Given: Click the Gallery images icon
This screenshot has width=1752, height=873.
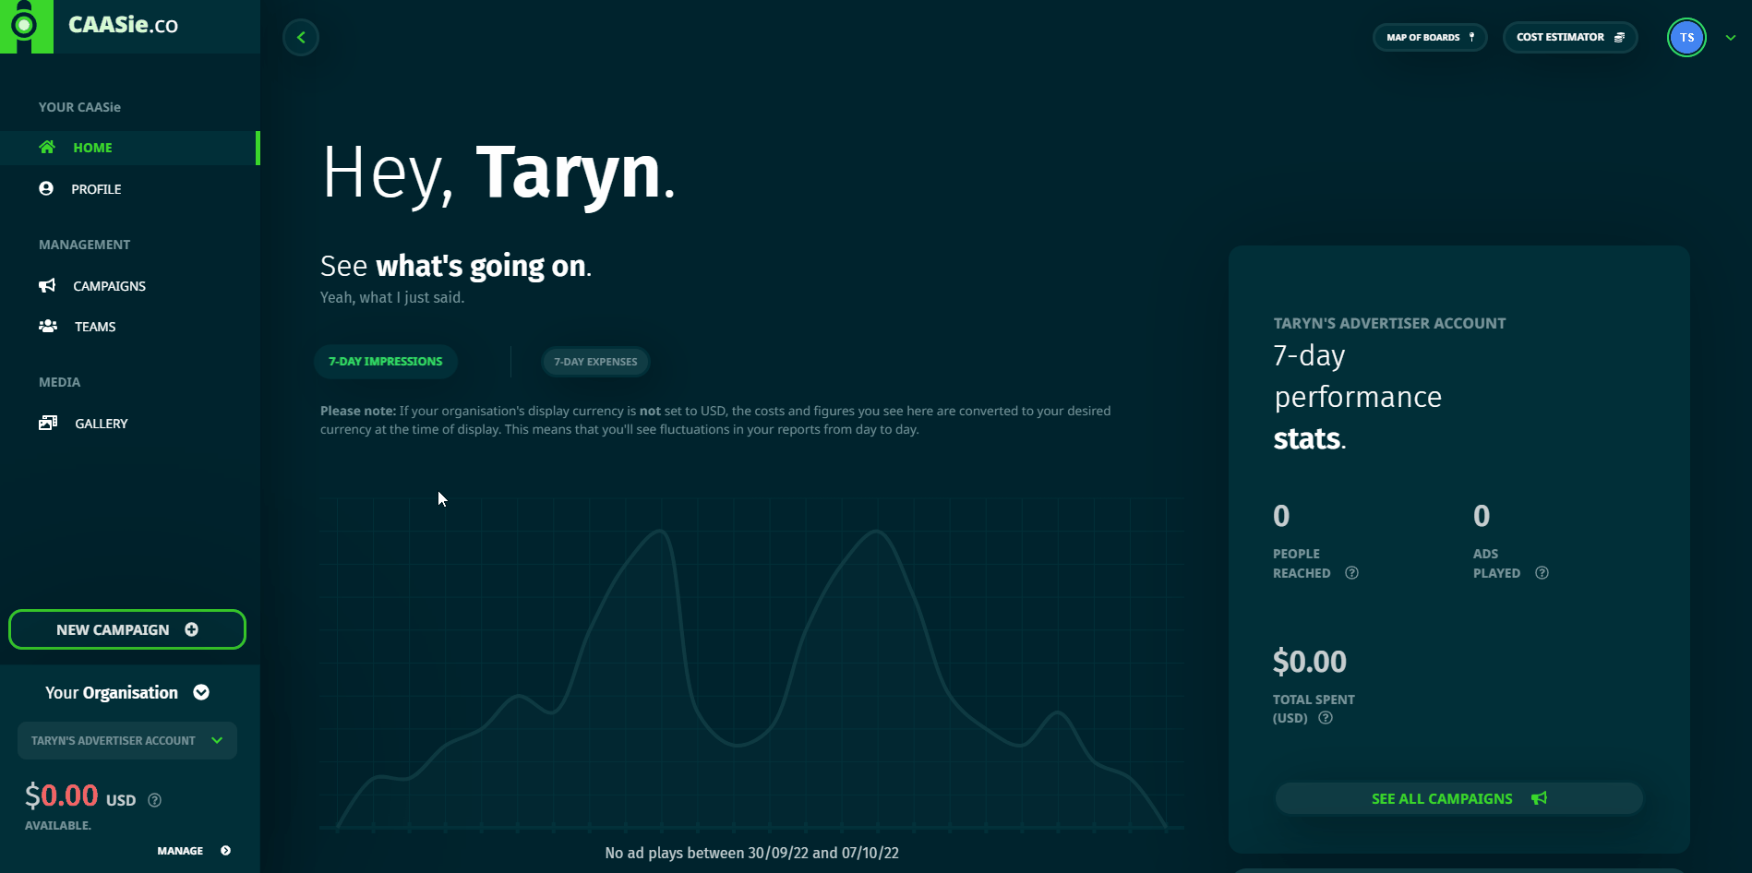Looking at the screenshot, I should tap(48, 423).
